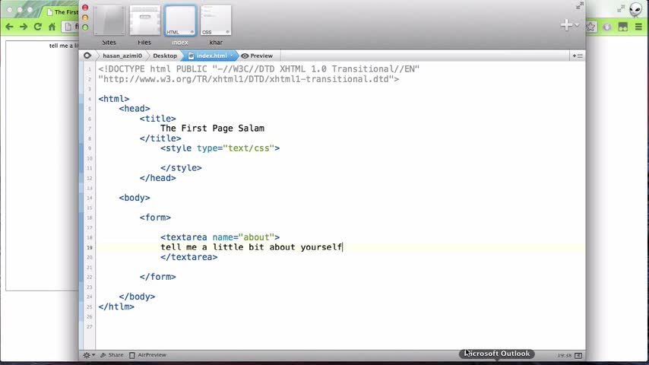This screenshot has height=365, width=649.
Task: Toggle fullscreen for the Coda window
Action: pos(579,6)
